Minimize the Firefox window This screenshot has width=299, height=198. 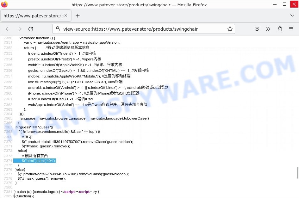275,4
